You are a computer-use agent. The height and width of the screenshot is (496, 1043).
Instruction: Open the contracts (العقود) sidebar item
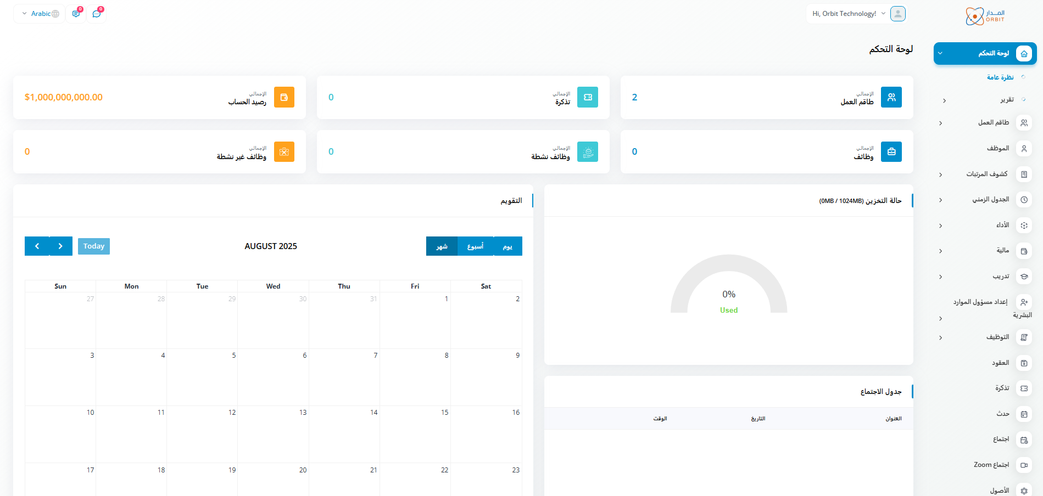(x=1000, y=363)
